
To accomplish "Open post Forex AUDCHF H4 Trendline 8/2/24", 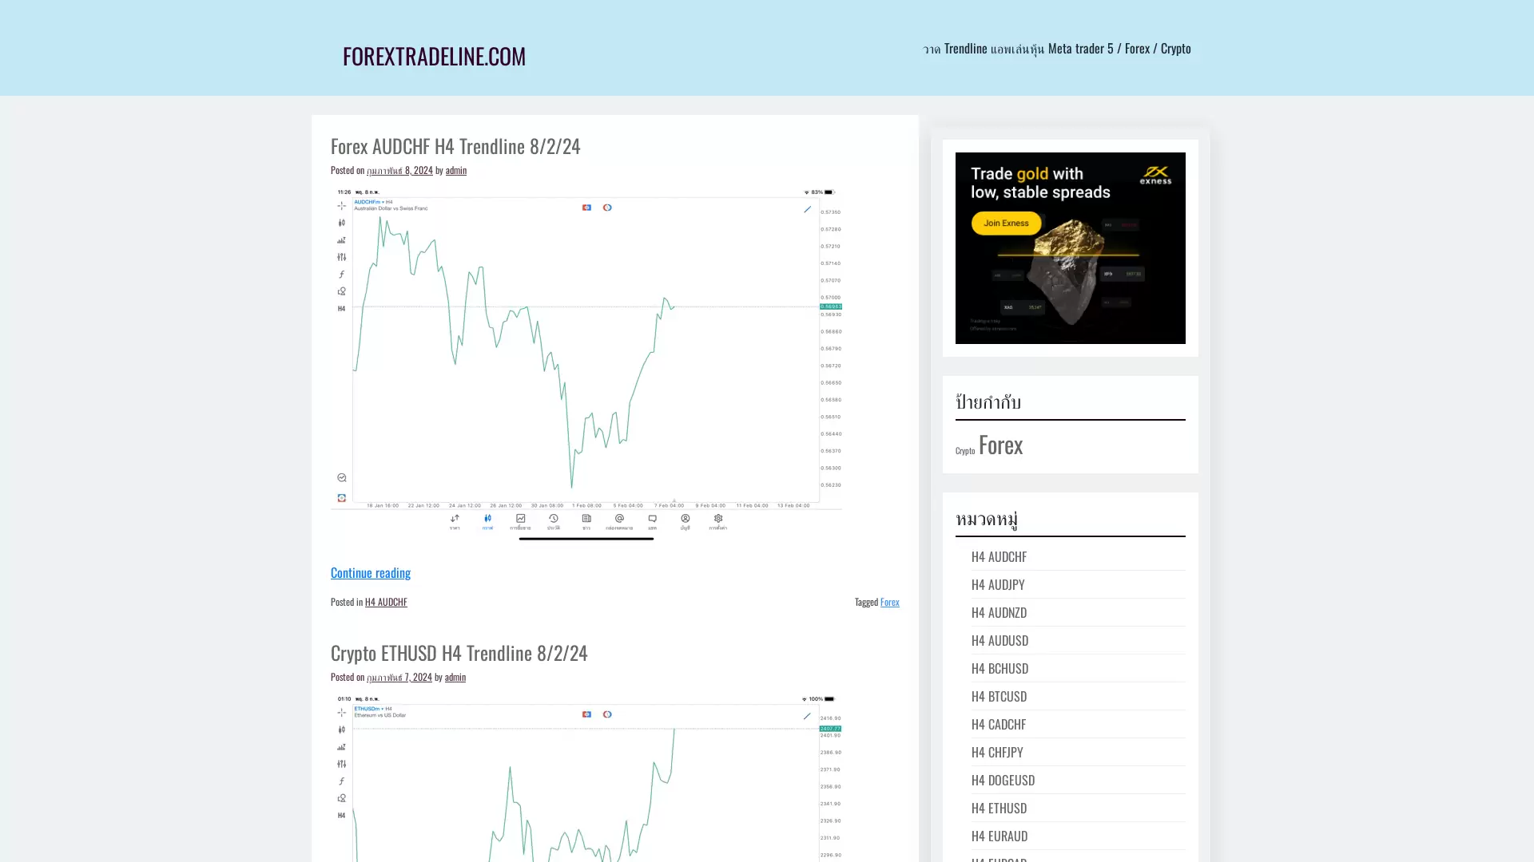I will click(x=455, y=146).
